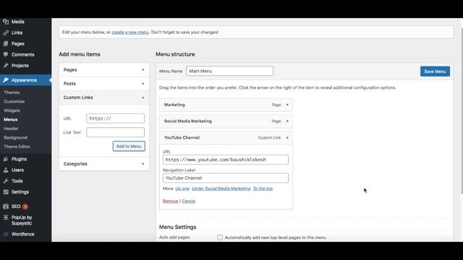The height and width of the screenshot is (260, 463).
Task: Focus the Menu Name field
Action: (x=230, y=71)
